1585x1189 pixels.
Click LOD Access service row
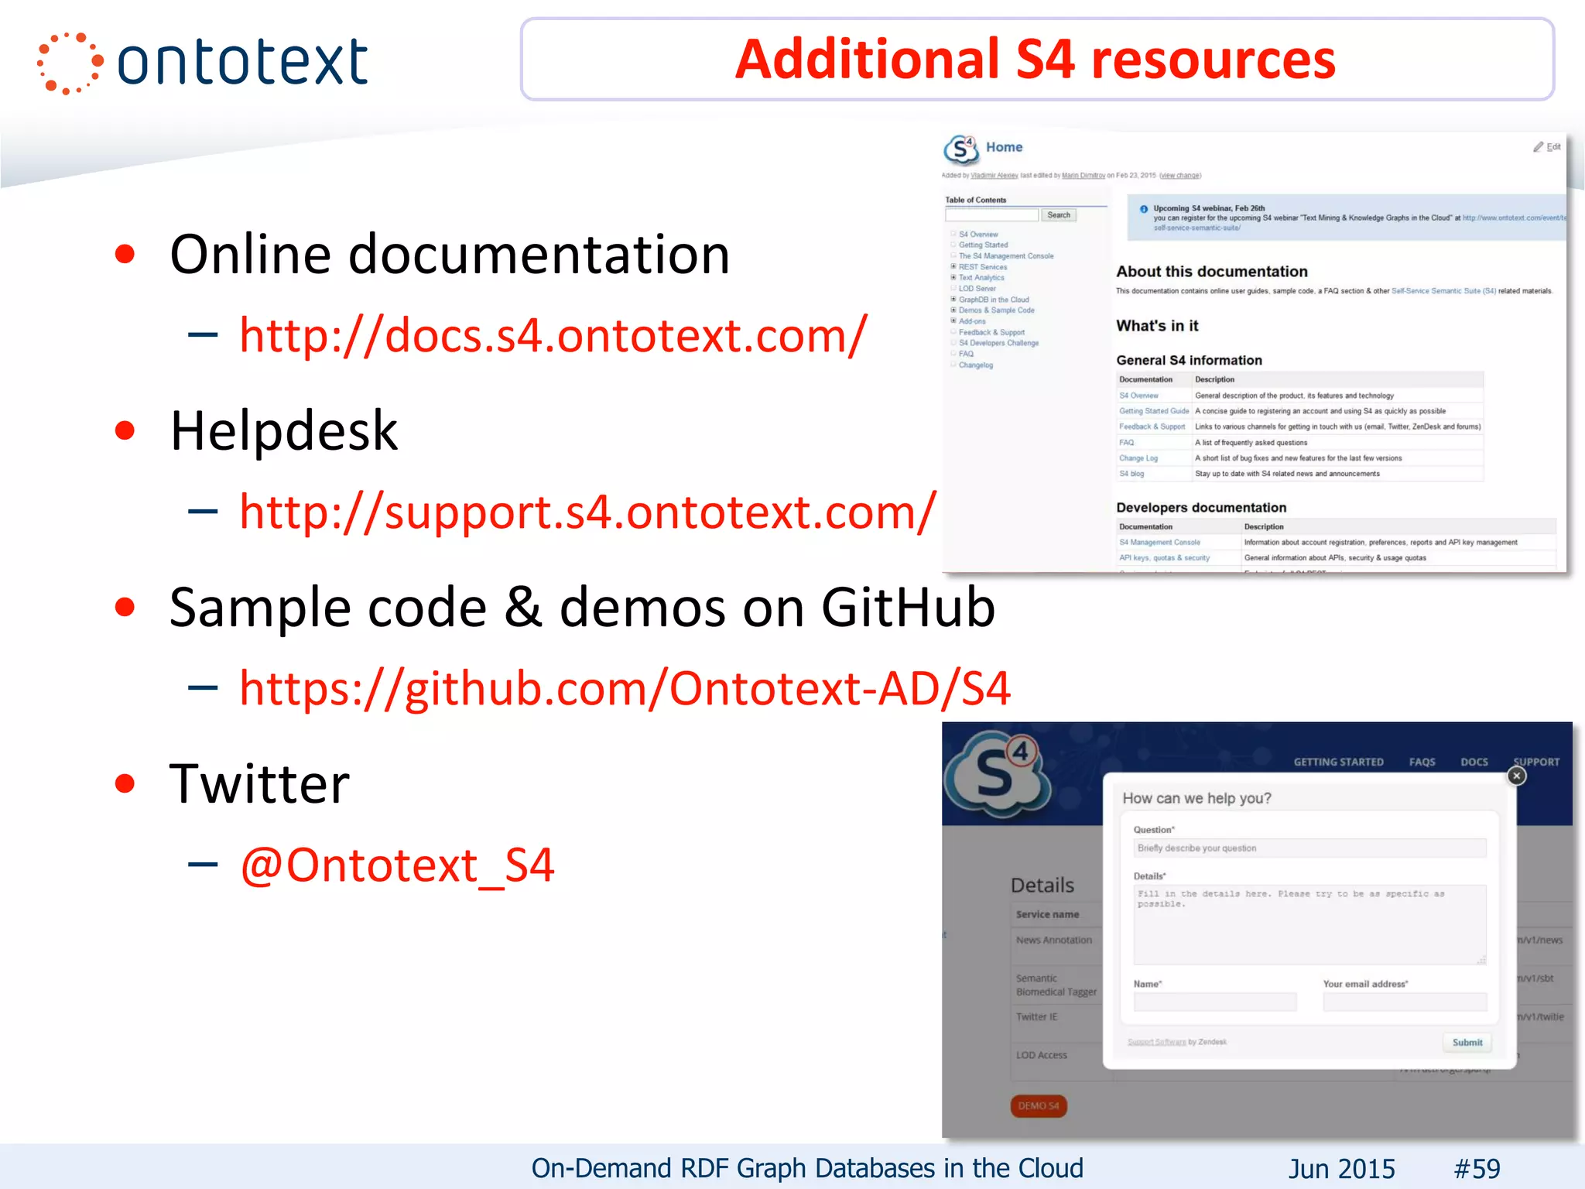coord(1042,1055)
